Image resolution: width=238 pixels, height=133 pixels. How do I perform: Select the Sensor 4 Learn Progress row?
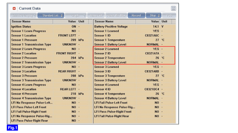pos(52,85)
